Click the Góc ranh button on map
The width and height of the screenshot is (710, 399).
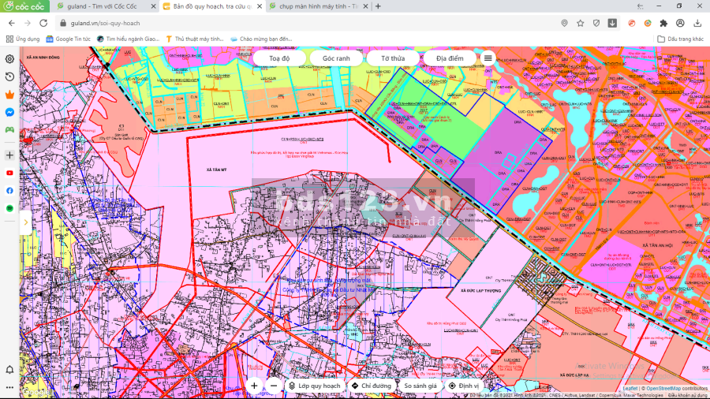(x=336, y=58)
